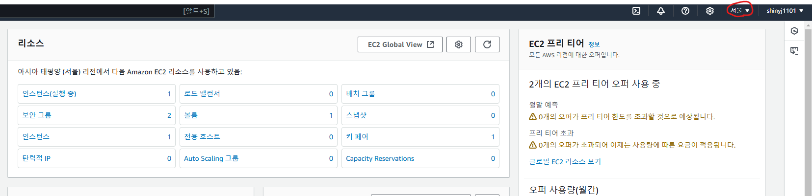Viewport: 812px width, 196px height.
Task: Open the EC2 Global View button
Action: (400, 44)
